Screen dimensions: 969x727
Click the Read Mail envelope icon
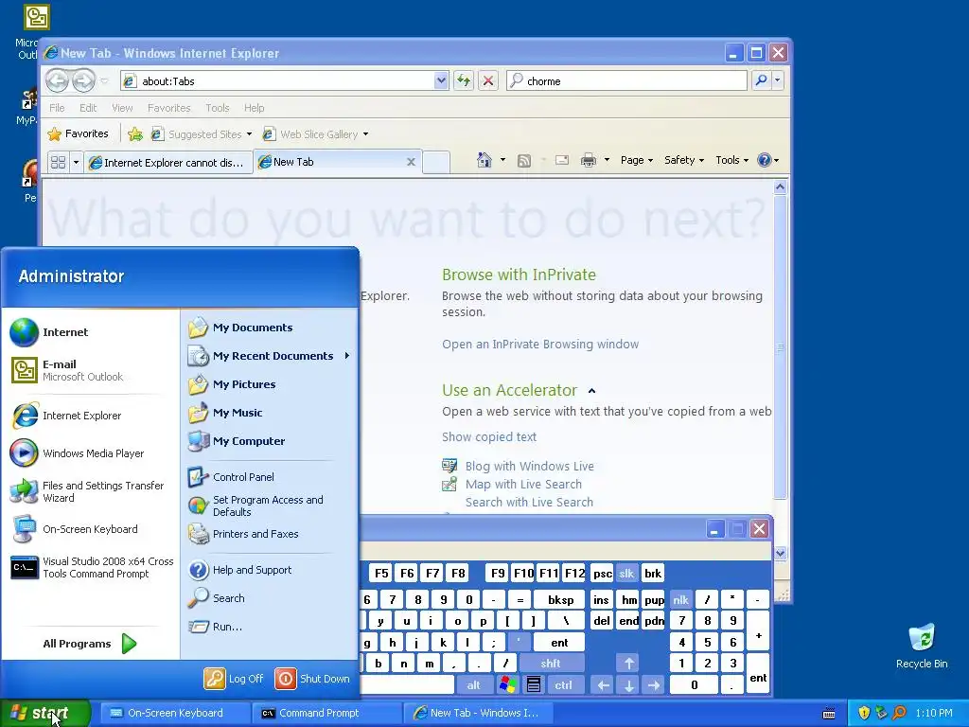pyautogui.click(x=562, y=160)
